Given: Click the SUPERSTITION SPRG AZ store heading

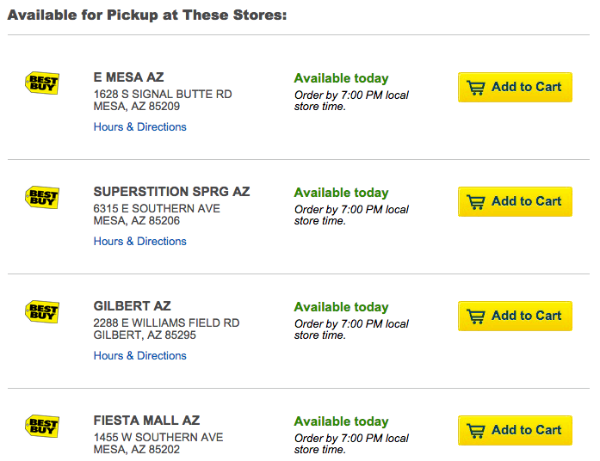Looking at the screenshot, I should coord(171,192).
